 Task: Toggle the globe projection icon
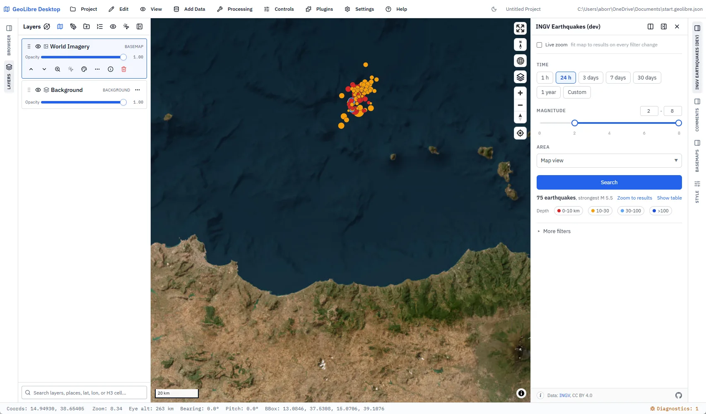(x=520, y=61)
